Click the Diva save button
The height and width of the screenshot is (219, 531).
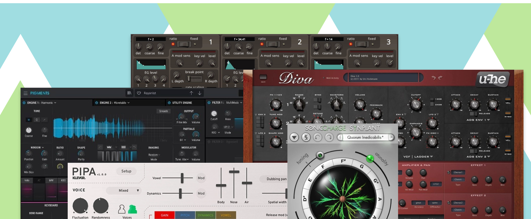click(x=263, y=77)
